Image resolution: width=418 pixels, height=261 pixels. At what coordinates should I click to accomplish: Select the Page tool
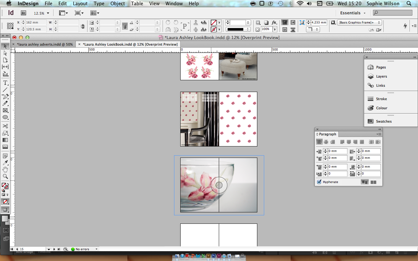5,60
